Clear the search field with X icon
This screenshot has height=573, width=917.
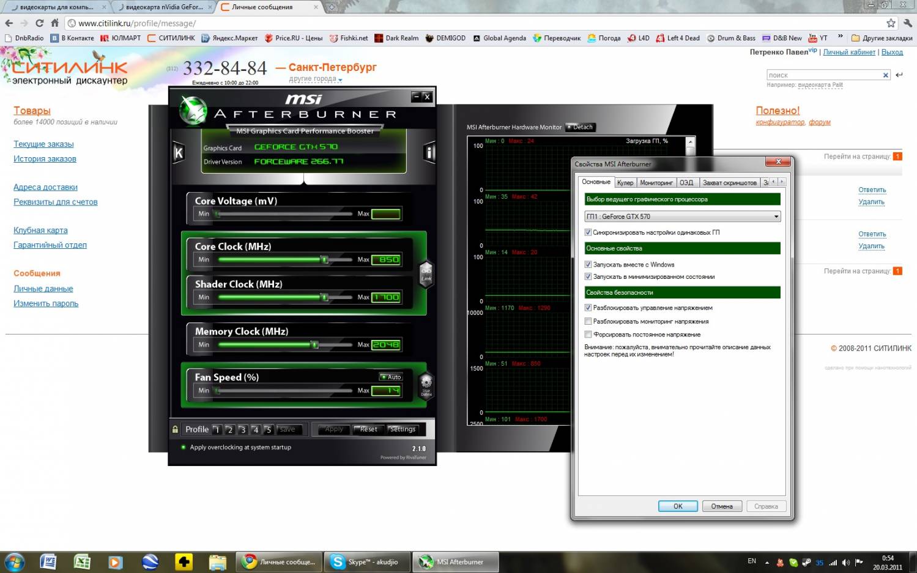885,75
